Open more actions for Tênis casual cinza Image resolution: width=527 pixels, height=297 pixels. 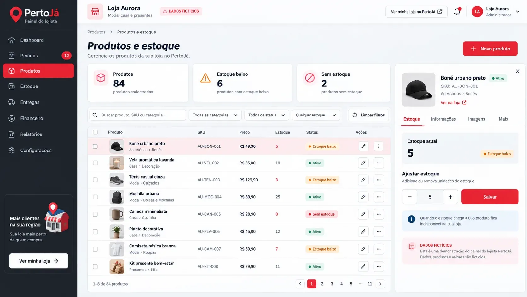(x=379, y=180)
